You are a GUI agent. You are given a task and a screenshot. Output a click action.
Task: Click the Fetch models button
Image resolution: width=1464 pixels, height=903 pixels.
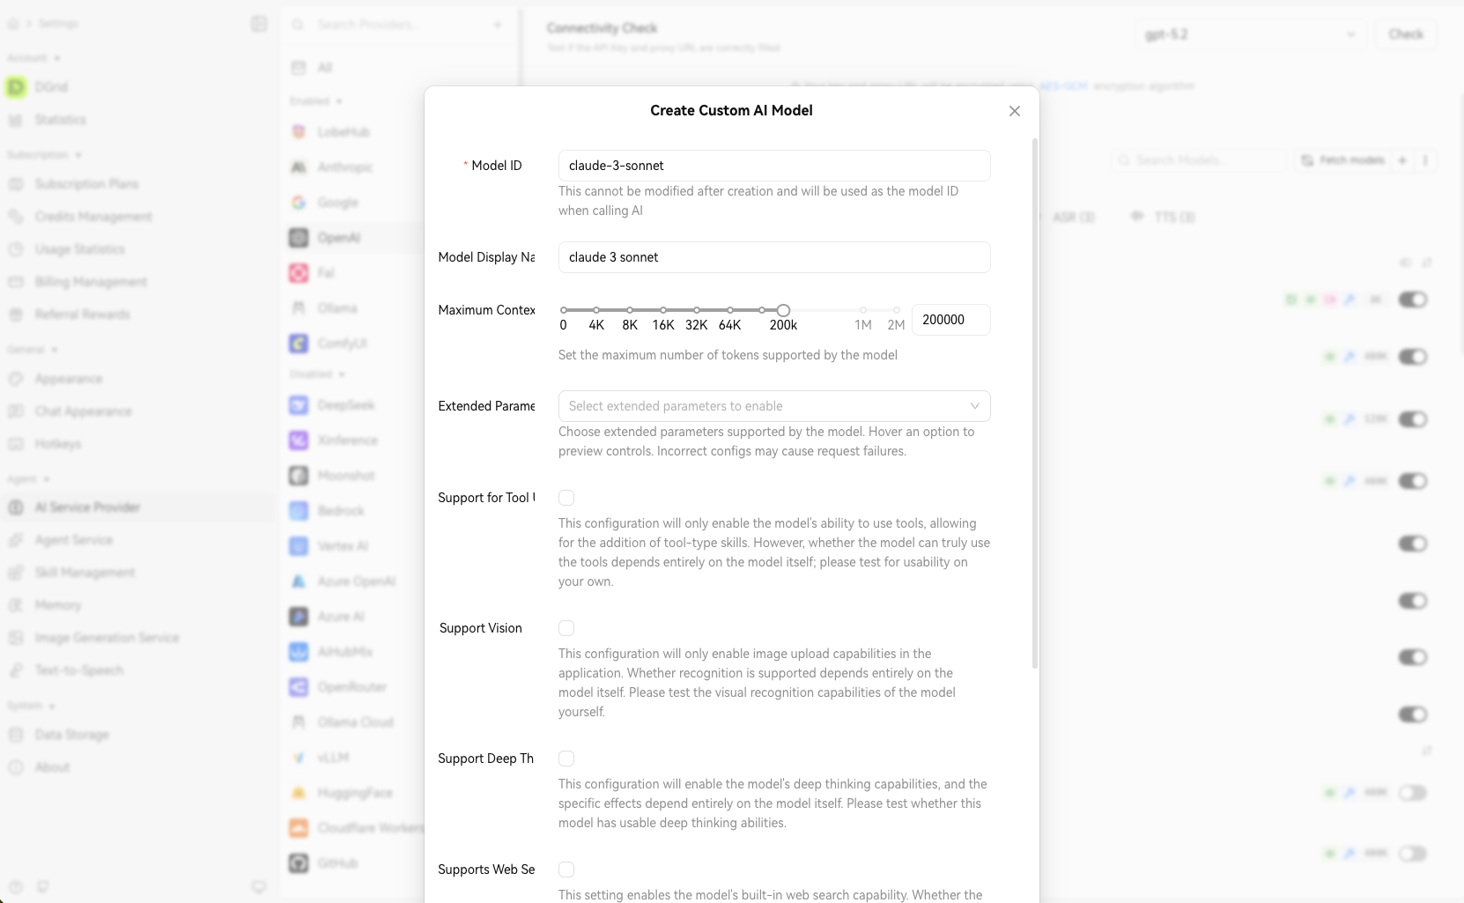coord(1342,160)
